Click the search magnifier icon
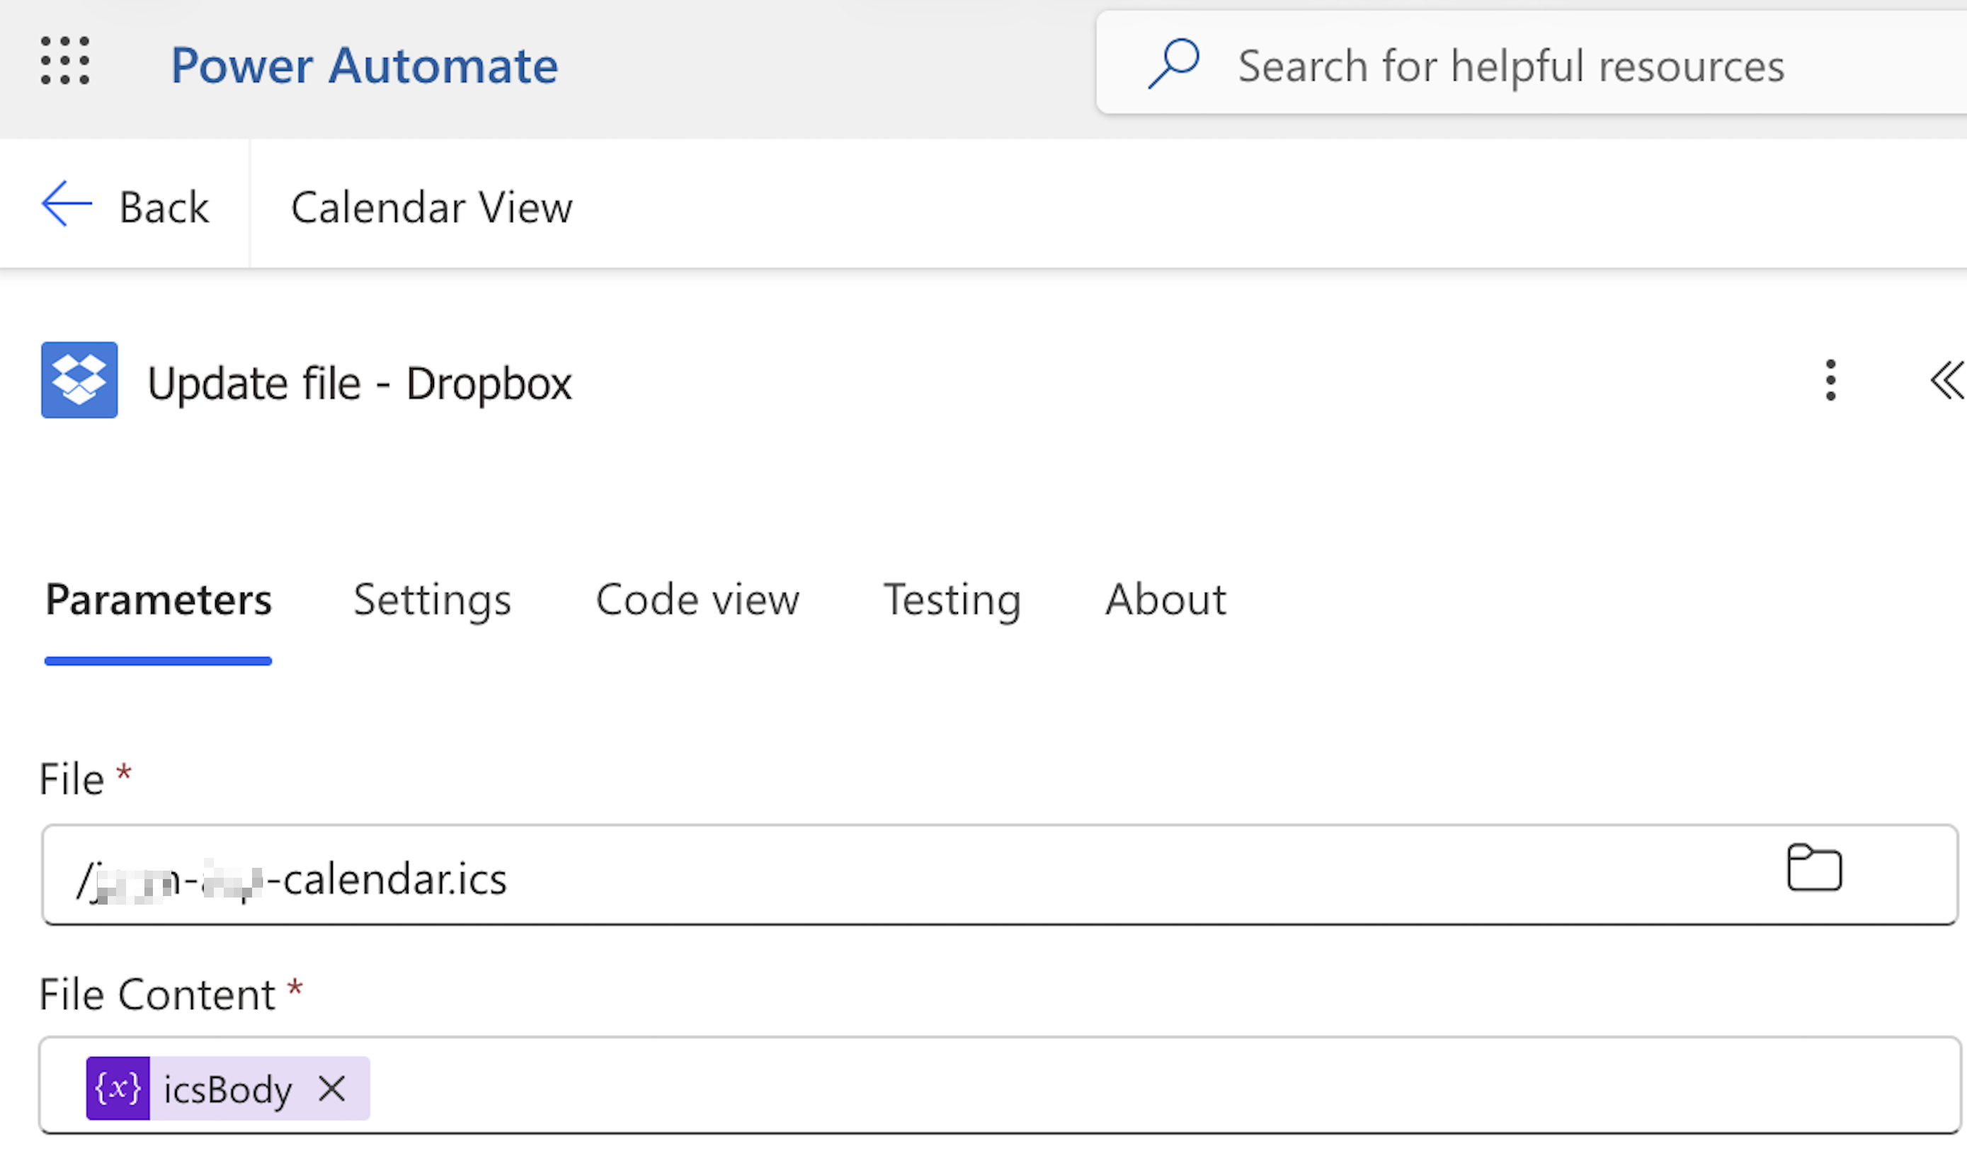Screen dimensions: 1967x1158 point(1173,64)
